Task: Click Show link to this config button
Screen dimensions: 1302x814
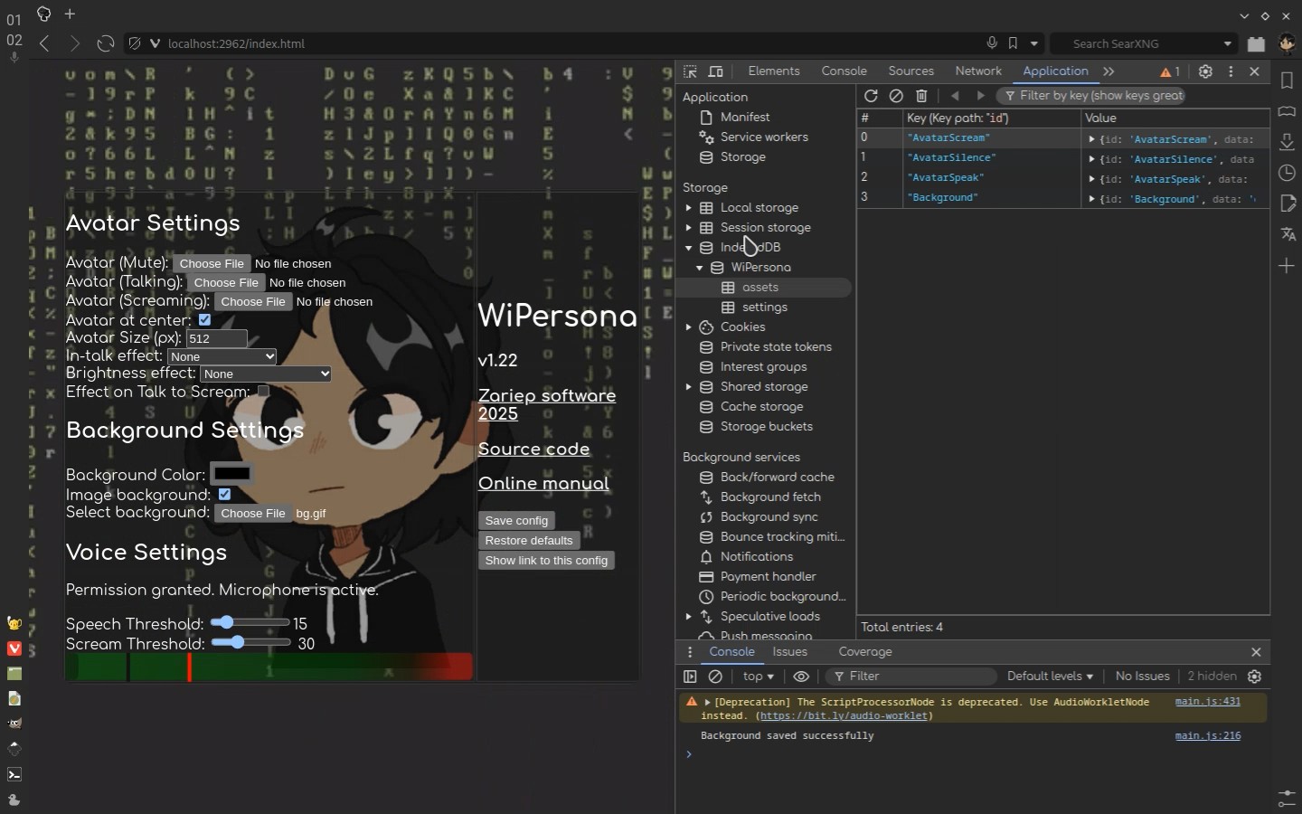Action: pos(546,561)
